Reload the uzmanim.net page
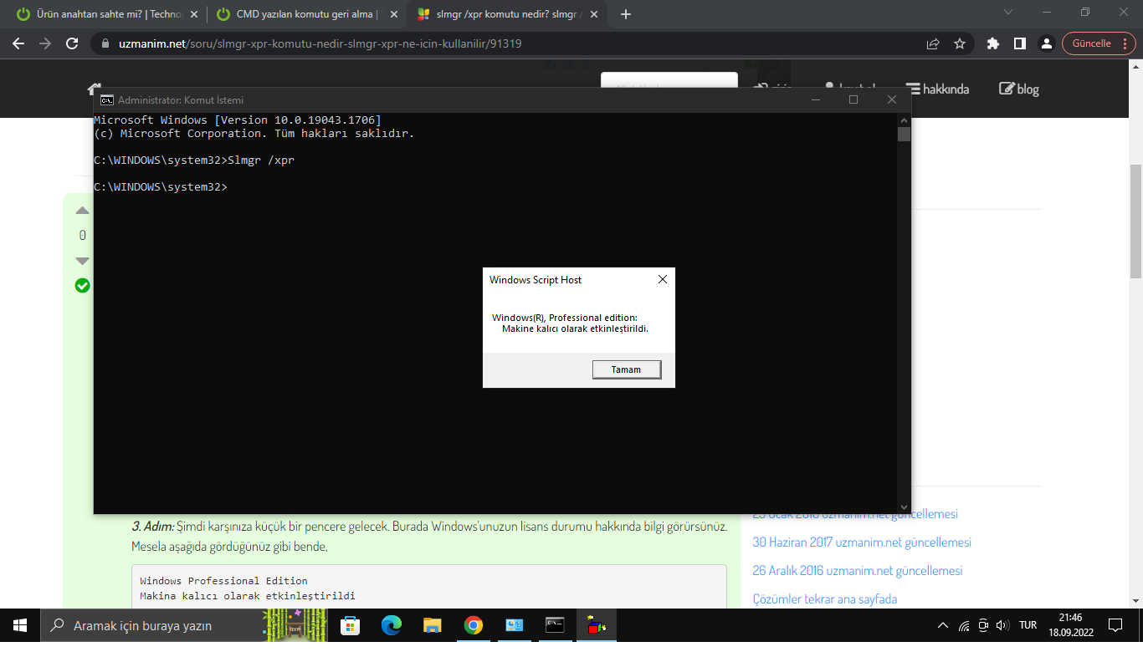 (x=72, y=43)
